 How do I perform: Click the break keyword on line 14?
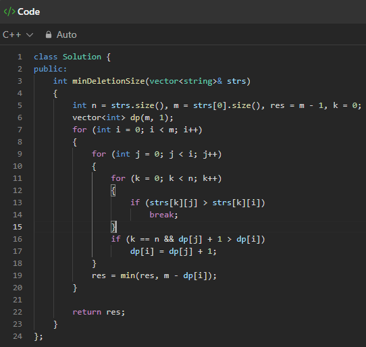tap(162, 215)
